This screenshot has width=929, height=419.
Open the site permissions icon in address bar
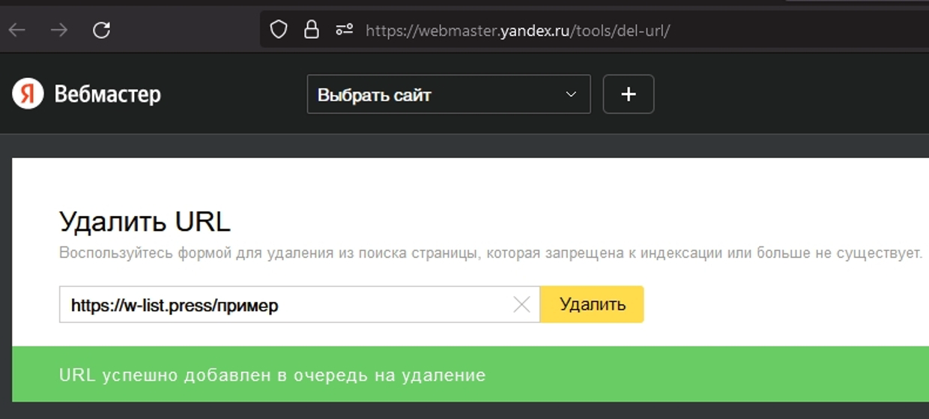coord(344,30)
